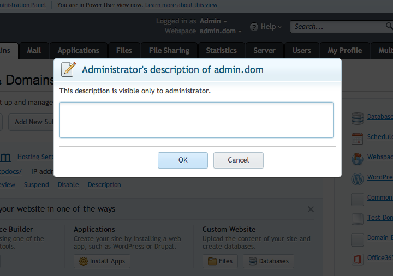Select the Server tab
The image size is (393, 276).
[264, 51]
